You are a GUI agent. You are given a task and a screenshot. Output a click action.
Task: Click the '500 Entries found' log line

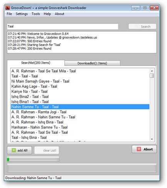(x=30, y=41)
